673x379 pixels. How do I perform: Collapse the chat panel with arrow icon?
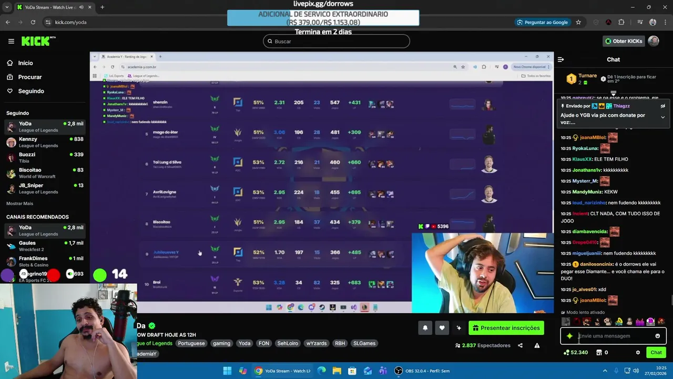click(x=560, y=59)
